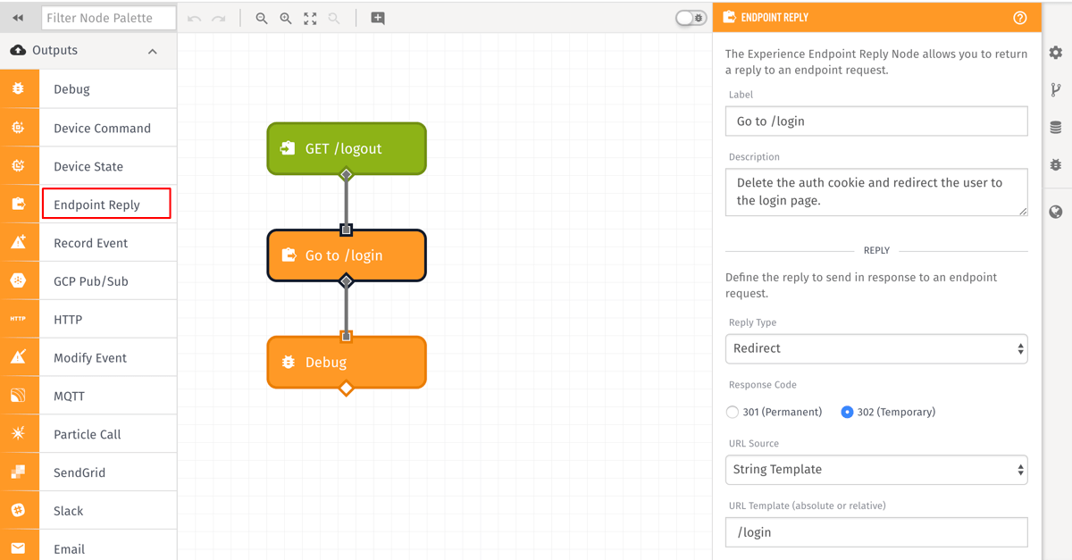Click the Endpoint Reply palette icon
The image size is (1072, 560).
[x=19, y=205]
